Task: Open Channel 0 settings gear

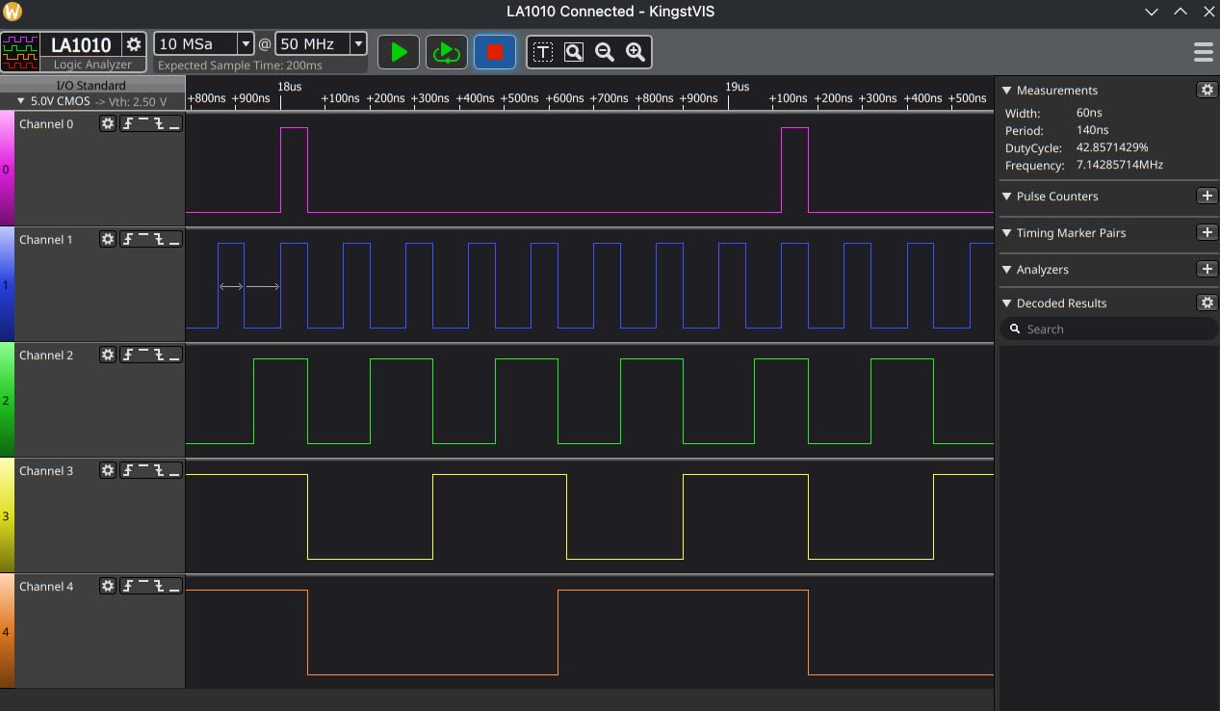Action: coord(108,124)
